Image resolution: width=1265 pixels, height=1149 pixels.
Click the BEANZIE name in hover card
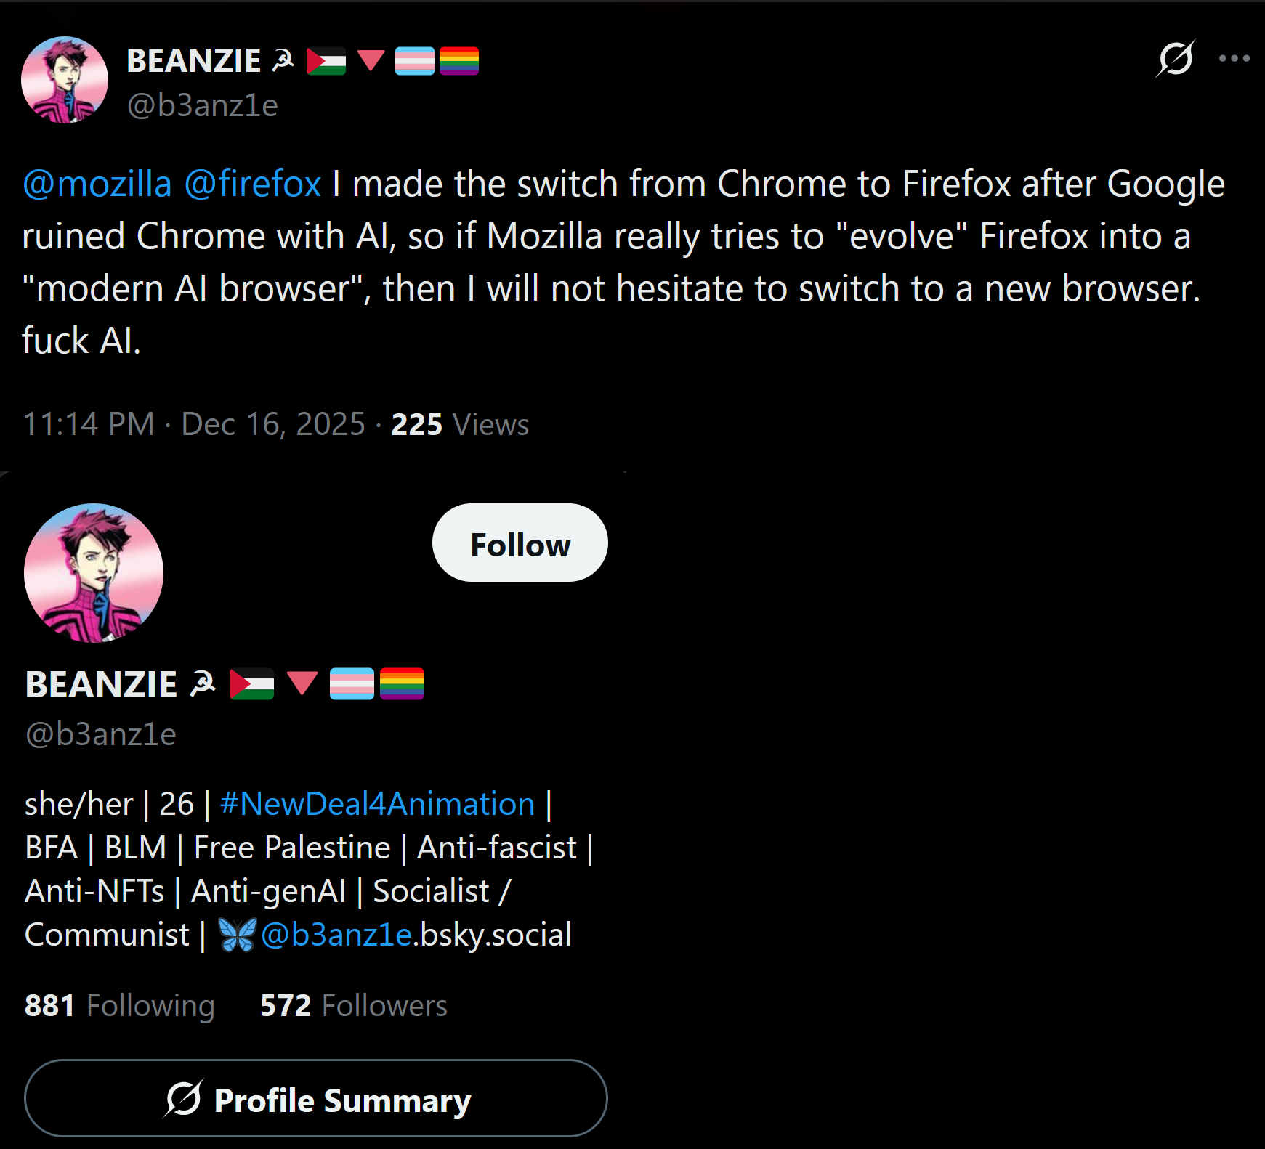coord(102,684)
